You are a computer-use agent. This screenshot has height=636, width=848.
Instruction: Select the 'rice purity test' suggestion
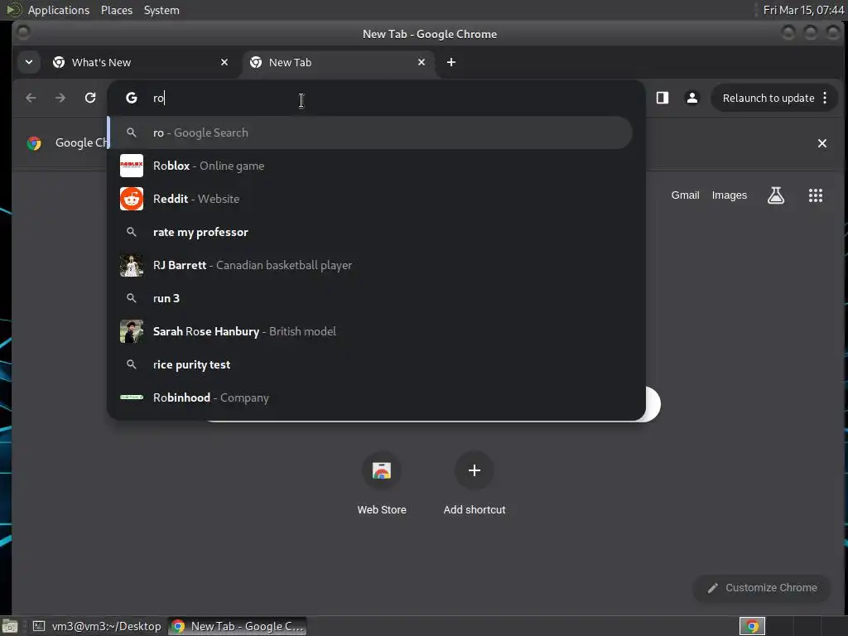click(370, 364)
